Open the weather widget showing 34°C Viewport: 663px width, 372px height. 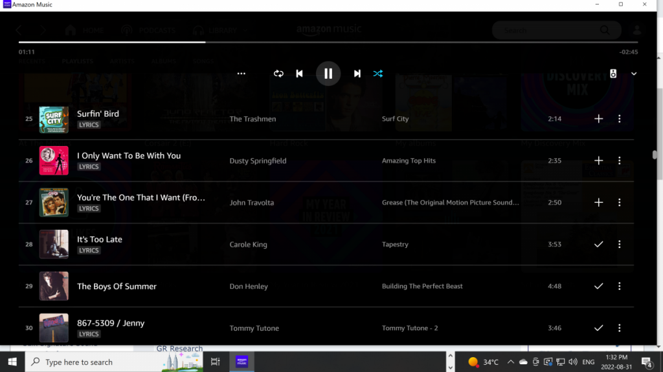pyautogui.click(x=483, y=362)
